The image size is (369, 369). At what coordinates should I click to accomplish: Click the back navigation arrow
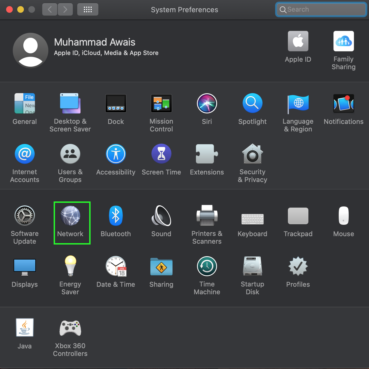click(x=50, y=10)
